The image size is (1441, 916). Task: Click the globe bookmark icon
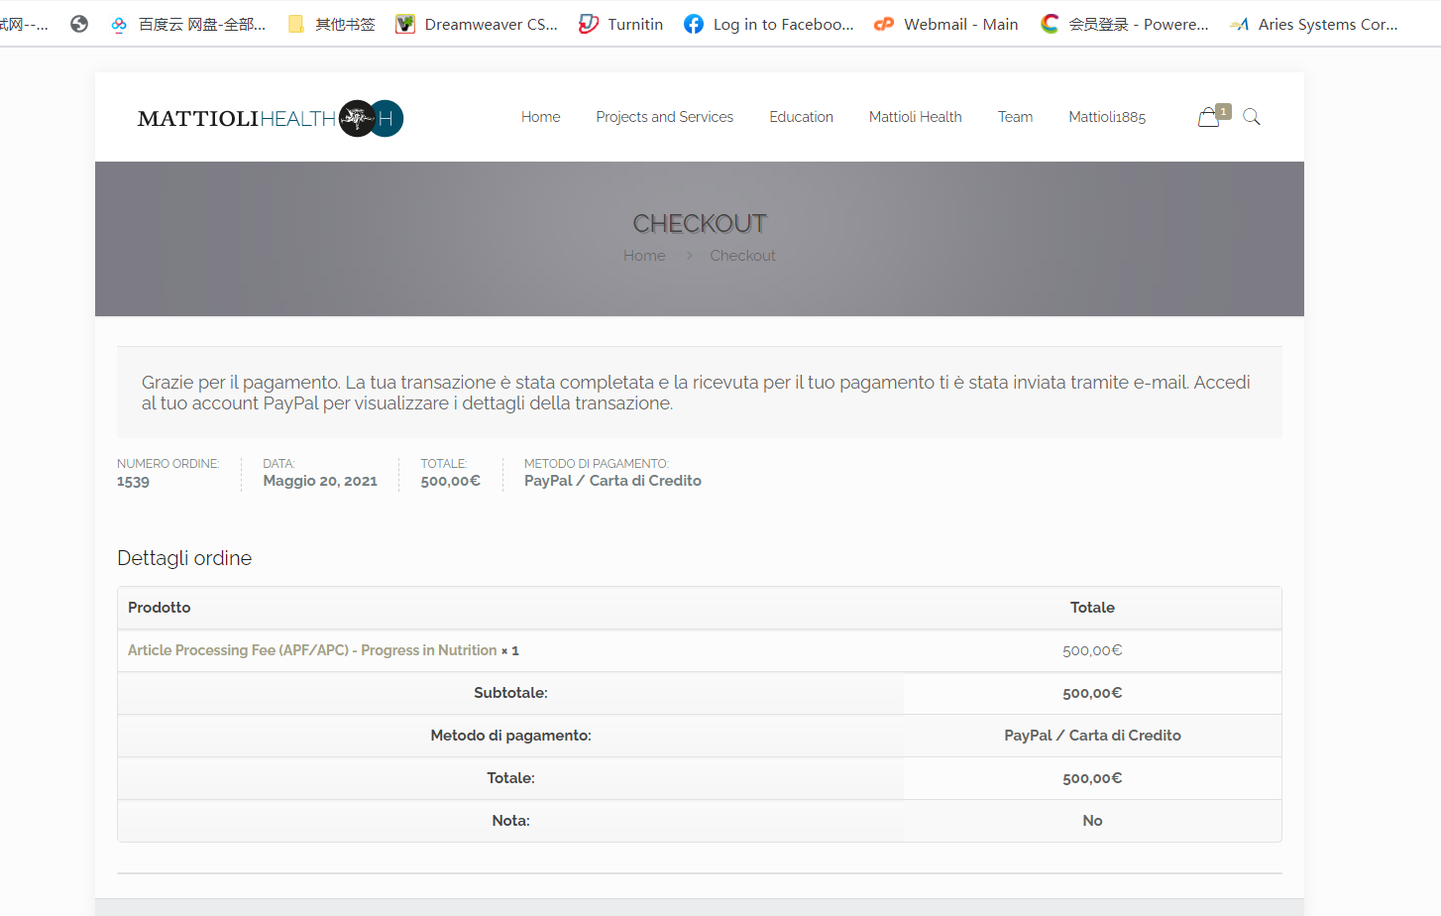[79, 24]
